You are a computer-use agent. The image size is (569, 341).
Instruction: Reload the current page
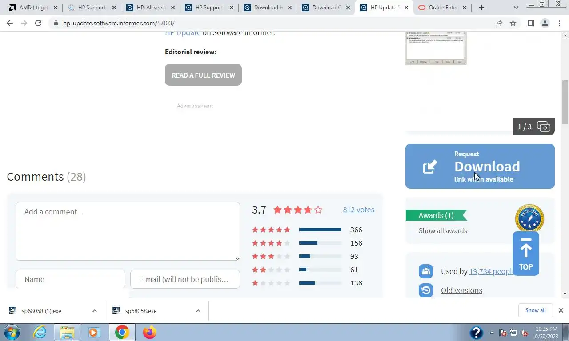click(38, 23)
